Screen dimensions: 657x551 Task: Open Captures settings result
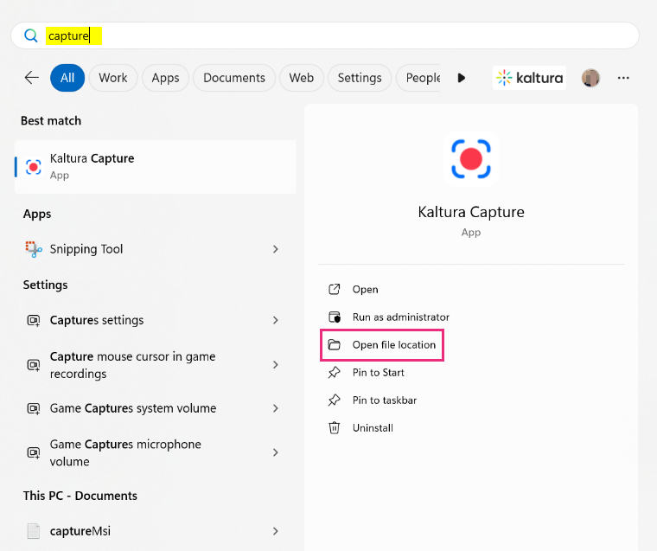point(156,320)
